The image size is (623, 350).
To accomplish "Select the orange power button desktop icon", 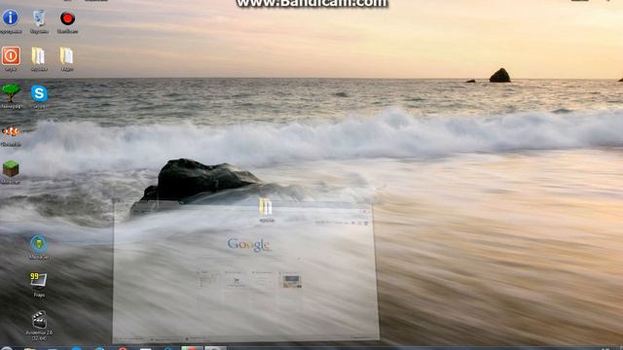I will pyautogui.click(x=11, y=55).
